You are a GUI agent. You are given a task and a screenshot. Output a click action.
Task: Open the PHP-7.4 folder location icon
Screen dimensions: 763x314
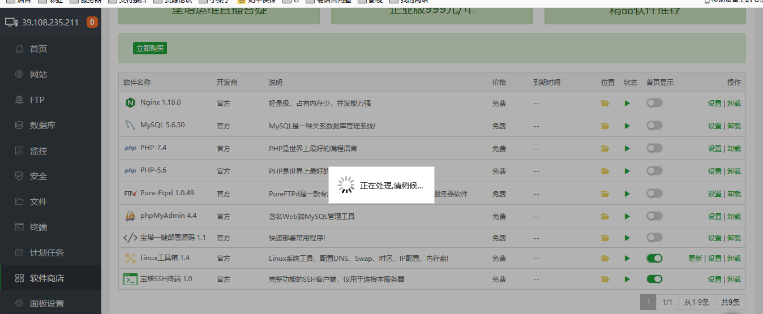tap(605, 149)
